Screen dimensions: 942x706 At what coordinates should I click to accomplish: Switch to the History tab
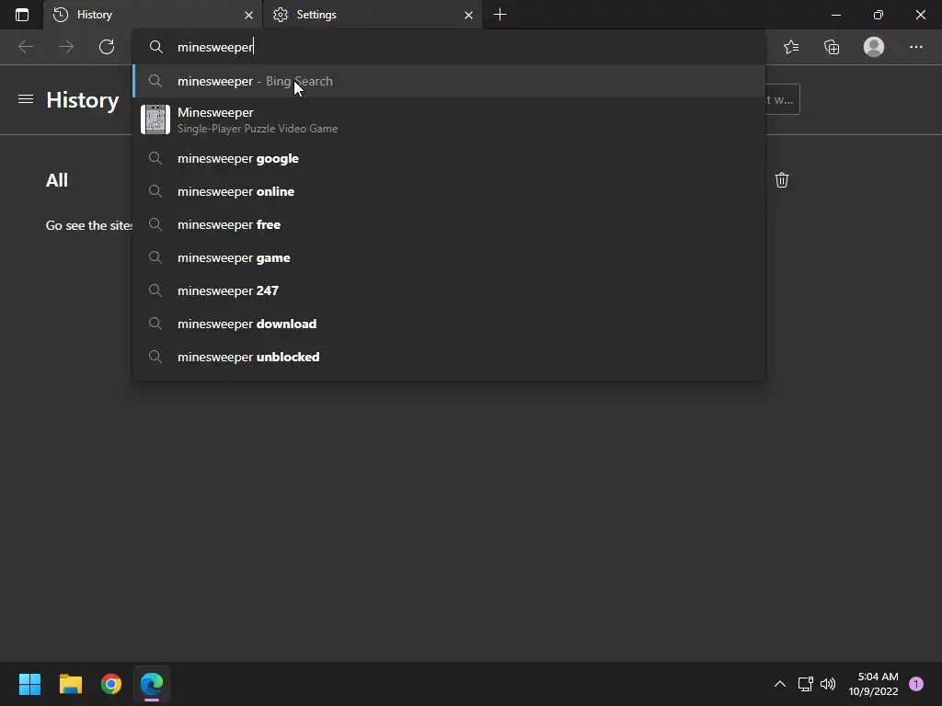[x=153, y=15]
